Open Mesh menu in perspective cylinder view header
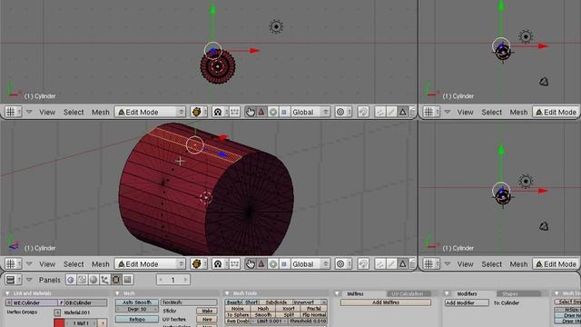The width and height of the screenshot is (581, 327). pos(101,264)
